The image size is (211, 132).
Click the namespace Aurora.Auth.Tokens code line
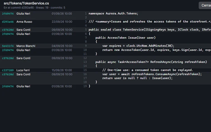pos(113,13)
